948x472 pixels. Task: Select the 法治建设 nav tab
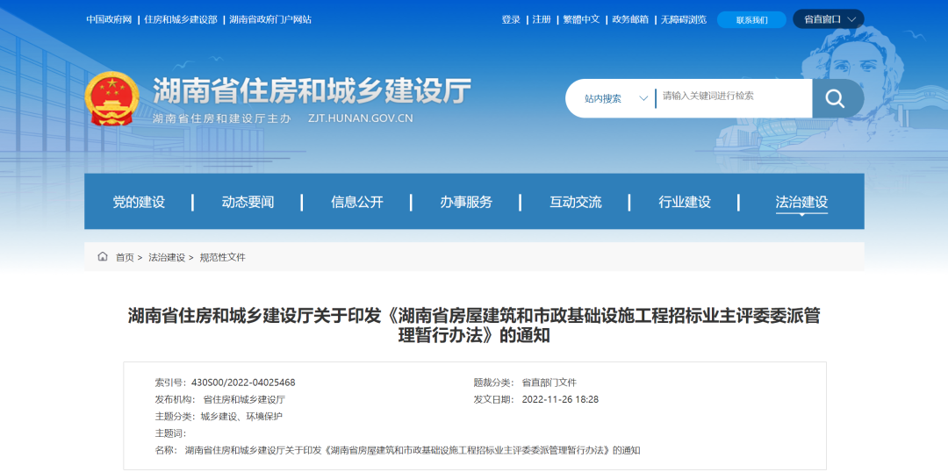coord(801,202)
